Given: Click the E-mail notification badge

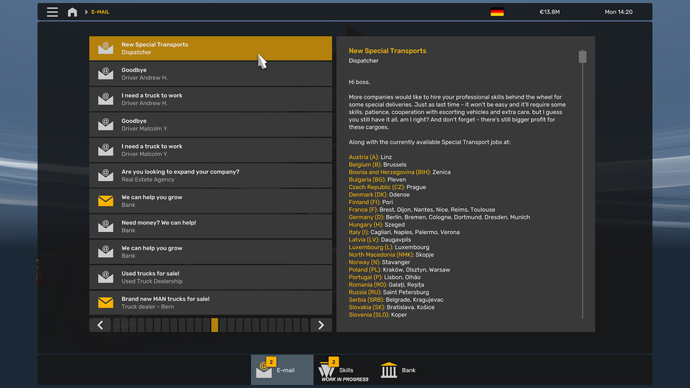Looking at the screenshot, I should point(271,361).
